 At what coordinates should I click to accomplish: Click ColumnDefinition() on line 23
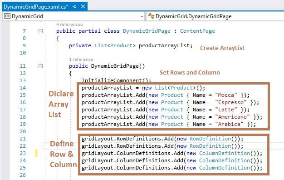pyautogui.click(x=228, y=153)
